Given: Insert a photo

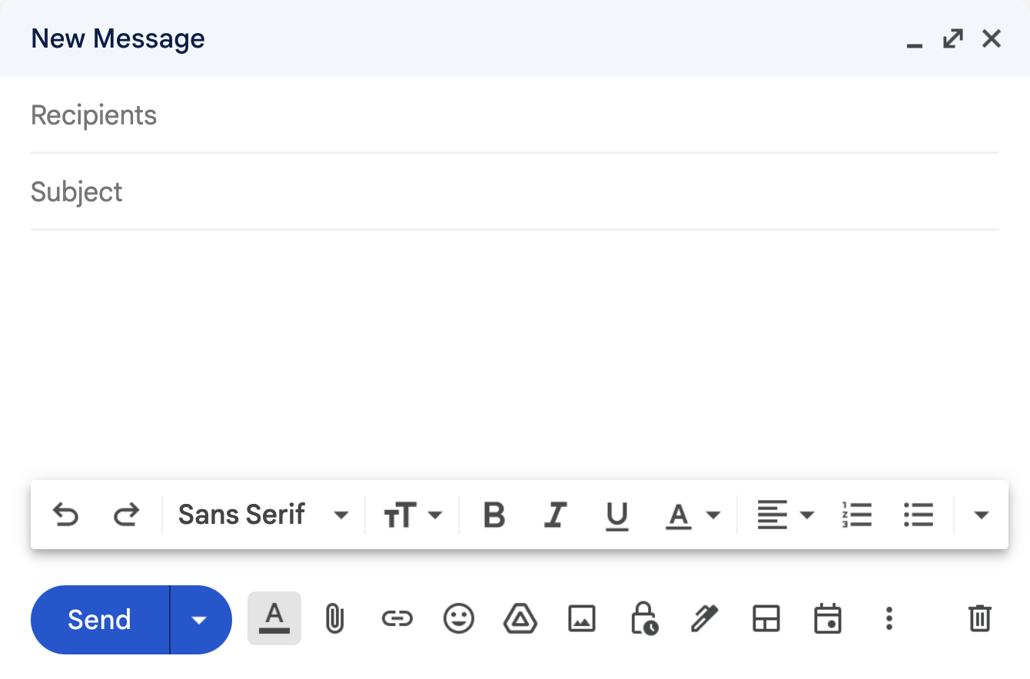Looking at the screenshot, I should (582, 620).
